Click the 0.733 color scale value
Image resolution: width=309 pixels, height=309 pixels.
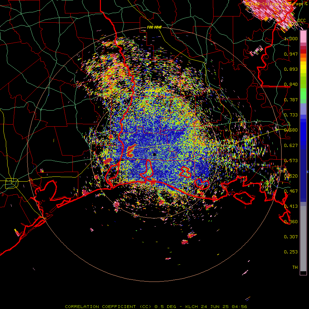(291, 115)
